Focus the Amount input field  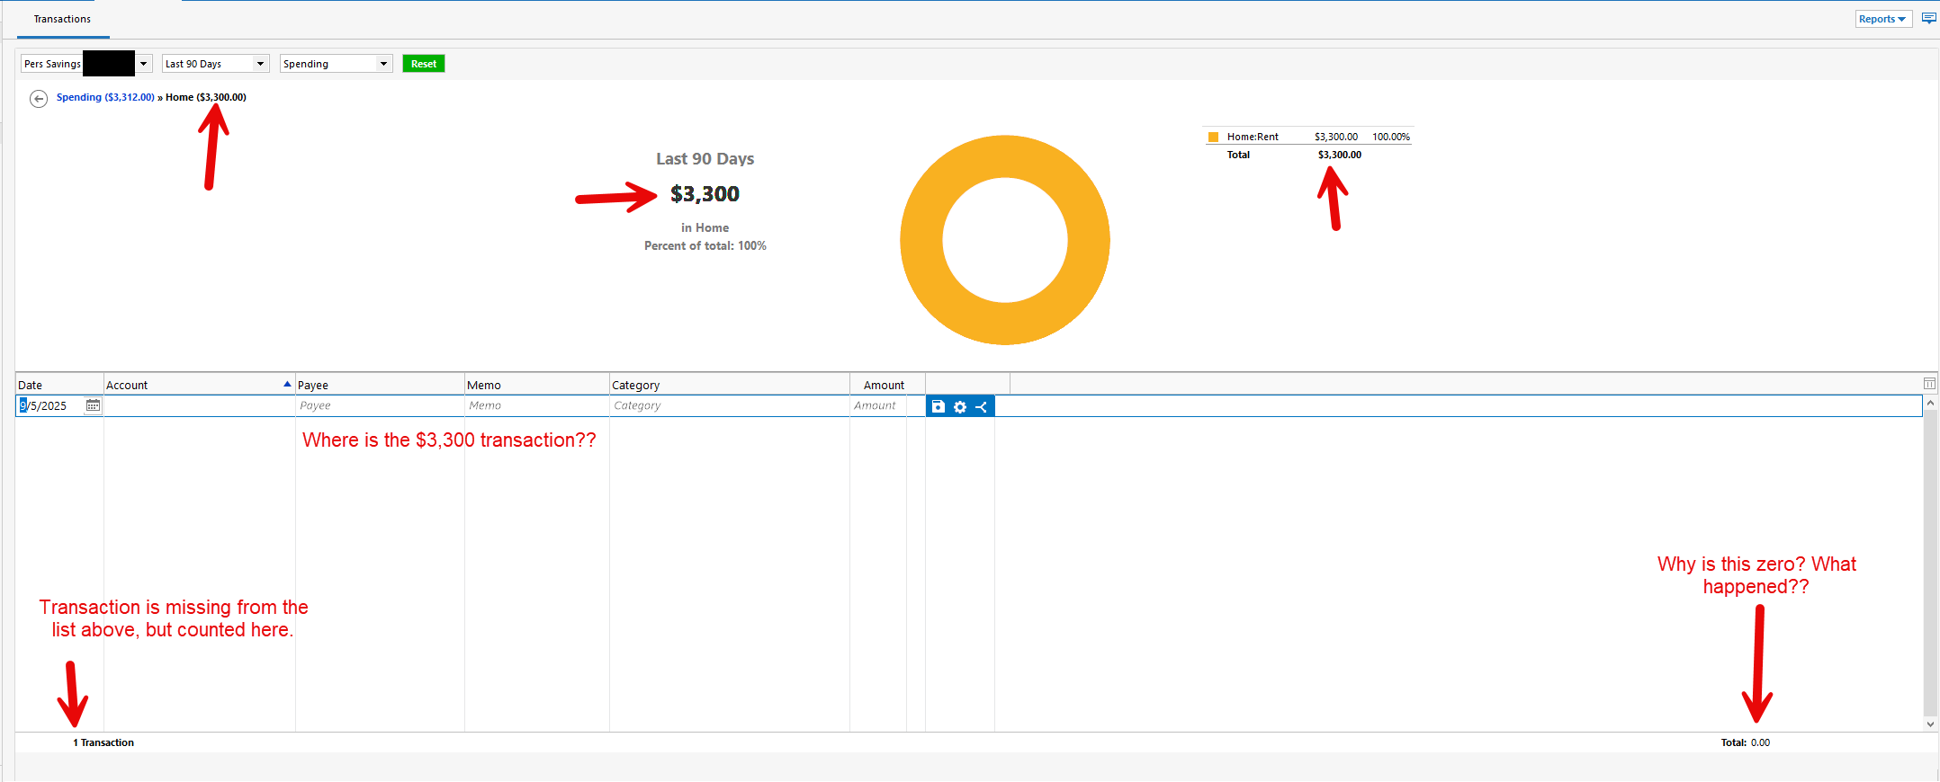pyautogui.click(x=877, y=406)
